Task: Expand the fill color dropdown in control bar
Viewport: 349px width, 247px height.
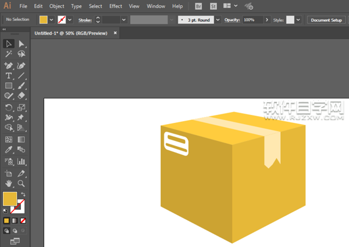Action: tap(52, 20)
